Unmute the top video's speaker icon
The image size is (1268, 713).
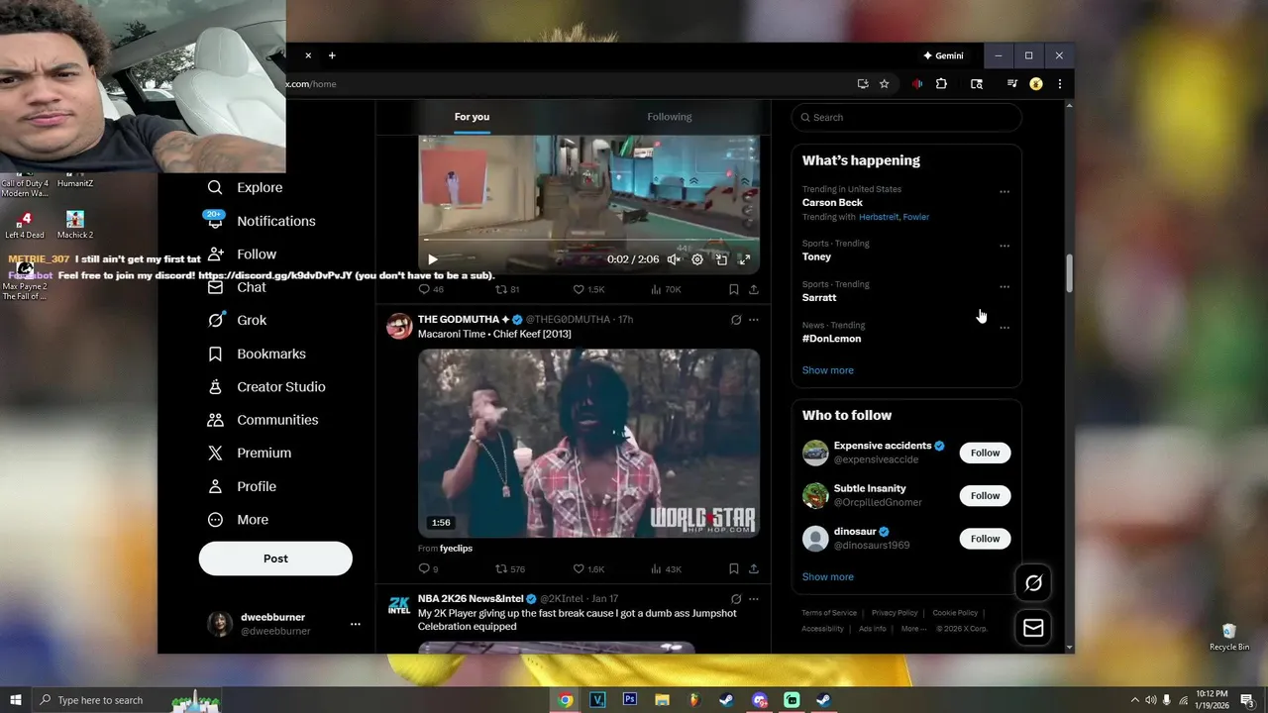tap(674, 259)
